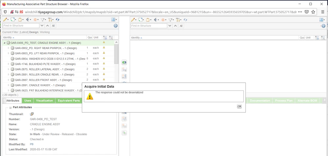
Task: Open the right Documentation tab
Action: [x=260, y=101]
